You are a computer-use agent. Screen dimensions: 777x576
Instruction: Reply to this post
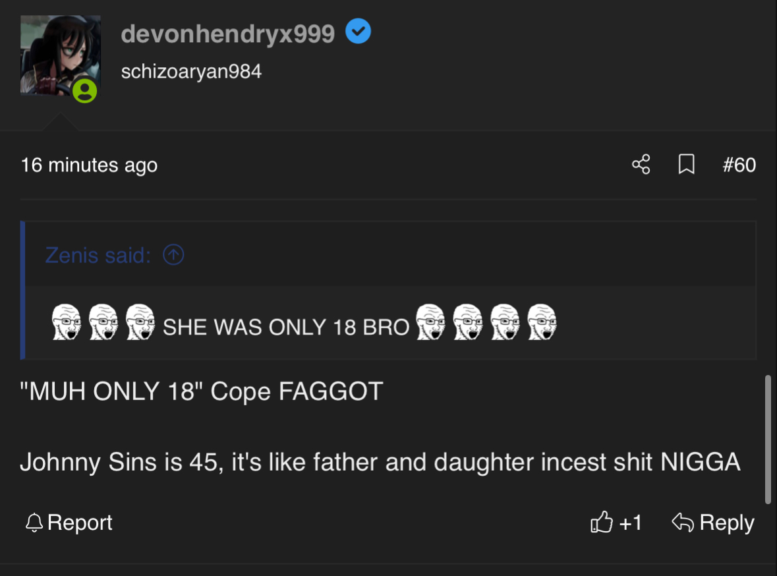point(713,523)
